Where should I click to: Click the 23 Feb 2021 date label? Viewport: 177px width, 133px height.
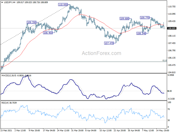tap(6, 131)
